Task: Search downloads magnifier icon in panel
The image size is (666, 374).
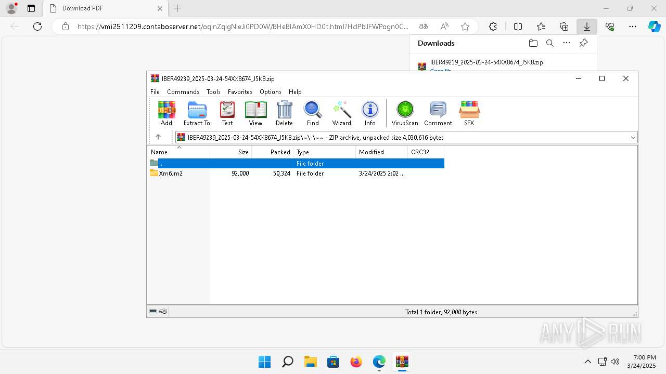Action: coord(550,43)
